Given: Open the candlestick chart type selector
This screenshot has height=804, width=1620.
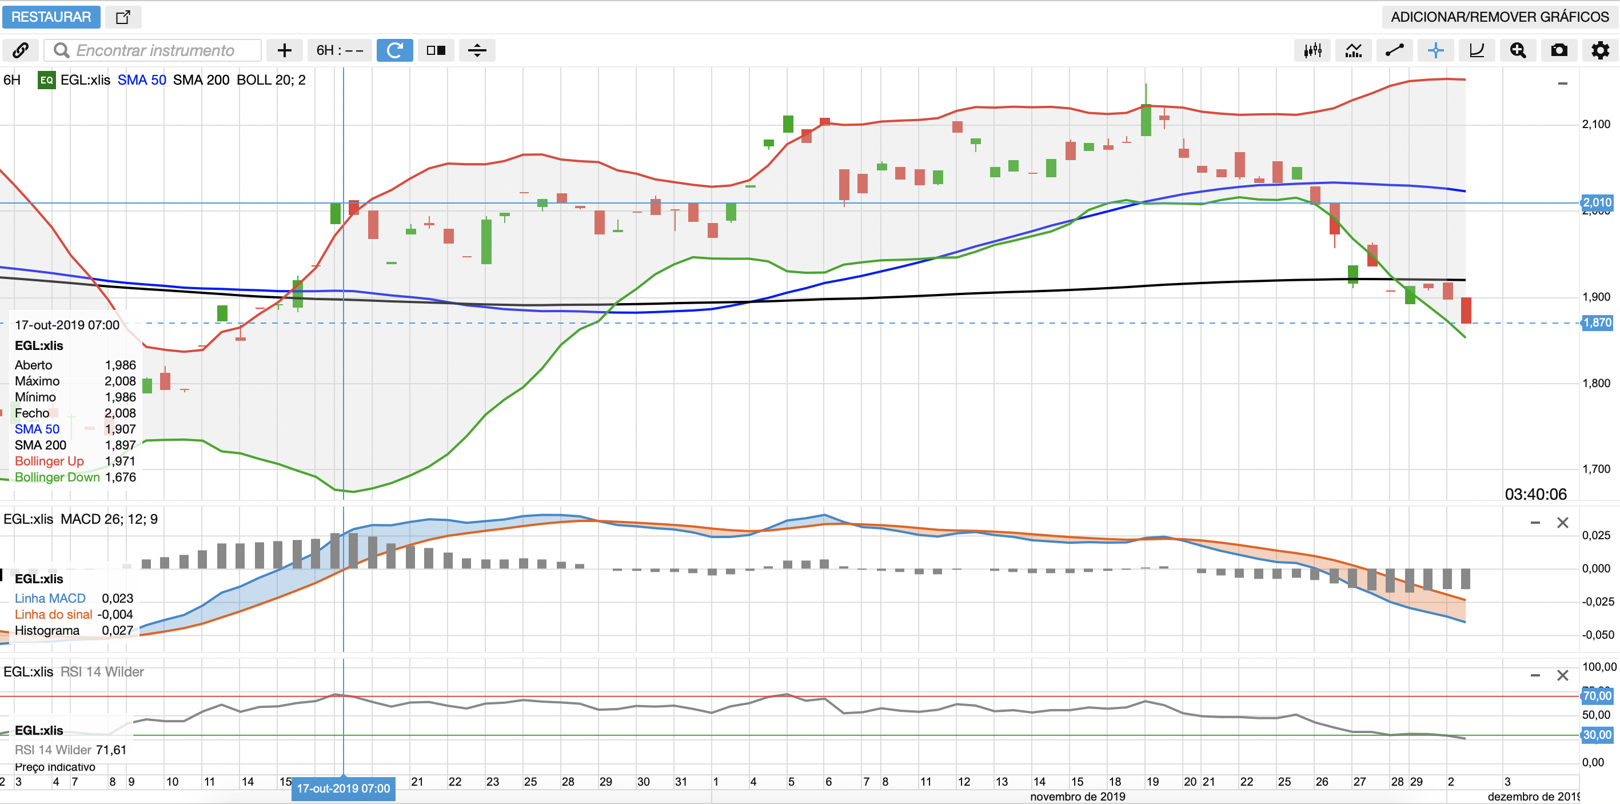Looking at the screenshot, I should click(x=1312, y=50).
